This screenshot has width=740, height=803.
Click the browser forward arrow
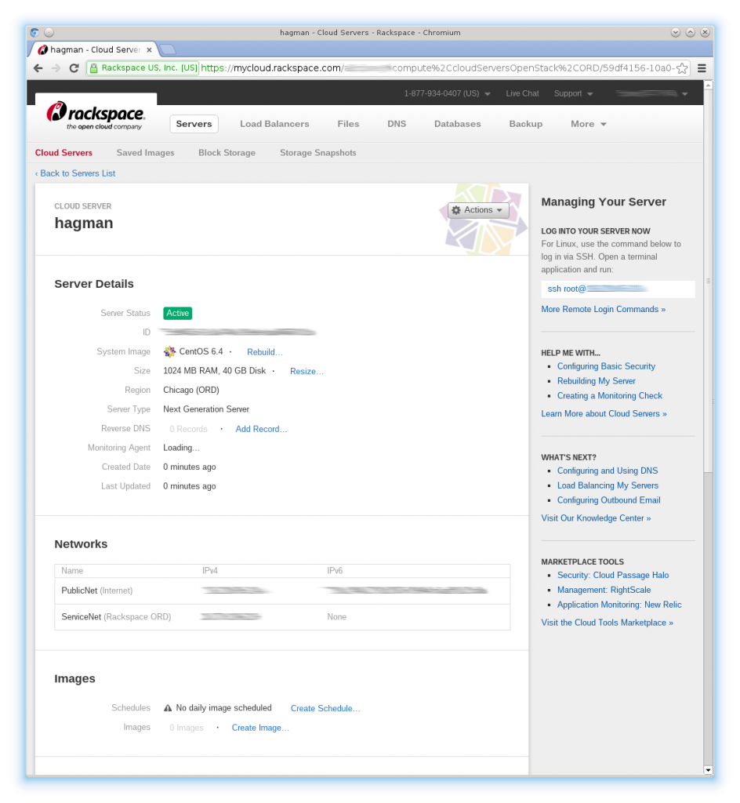click(x=56, y=68)
